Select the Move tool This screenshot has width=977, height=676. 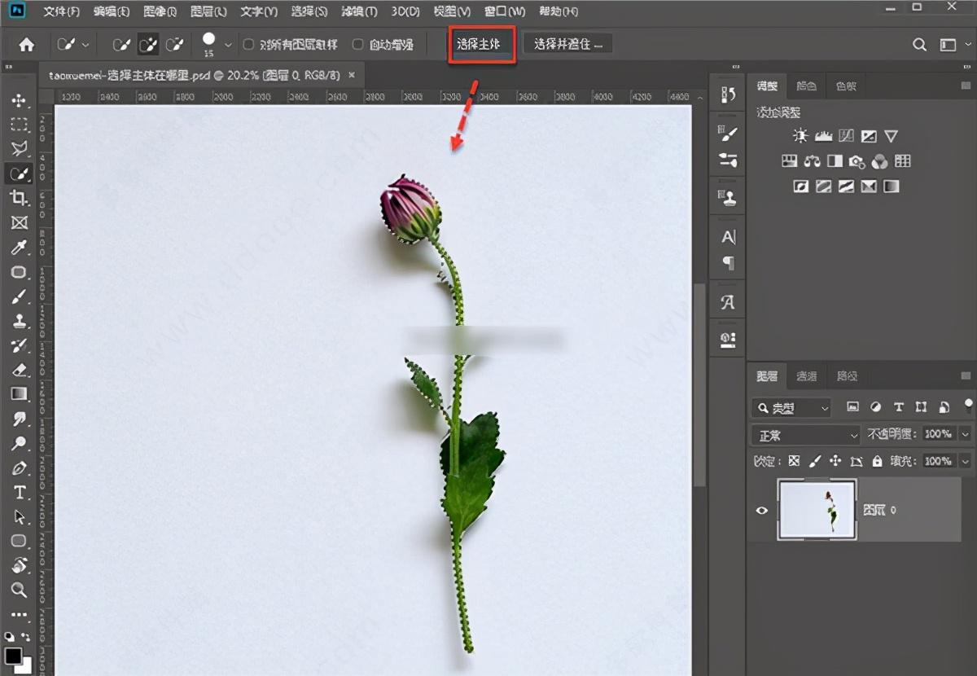(x=19, y=100)
